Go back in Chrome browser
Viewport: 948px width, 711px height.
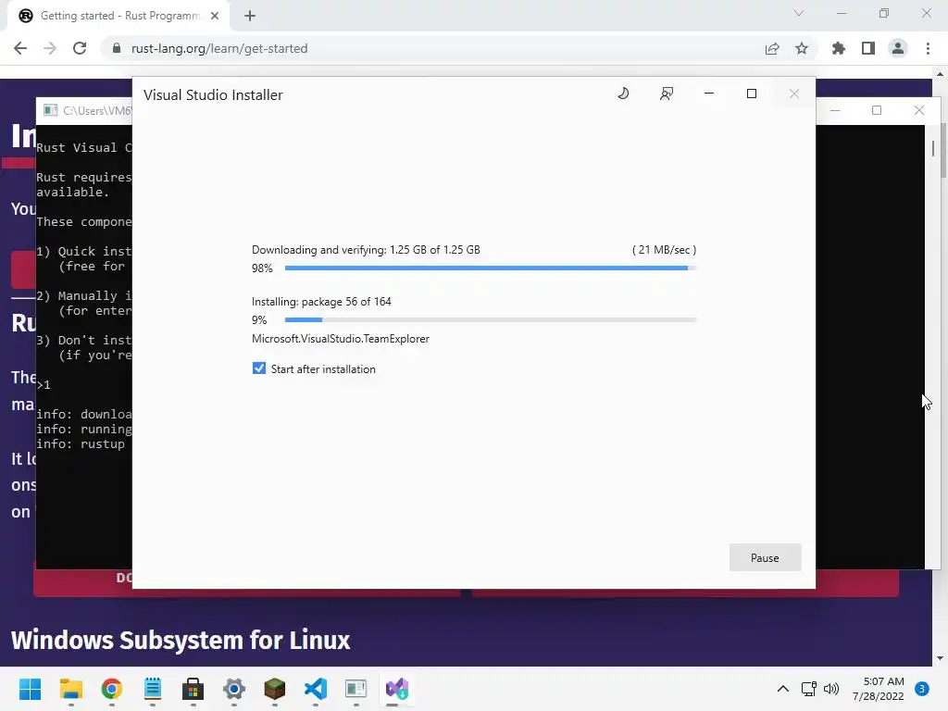pos(20,48)
